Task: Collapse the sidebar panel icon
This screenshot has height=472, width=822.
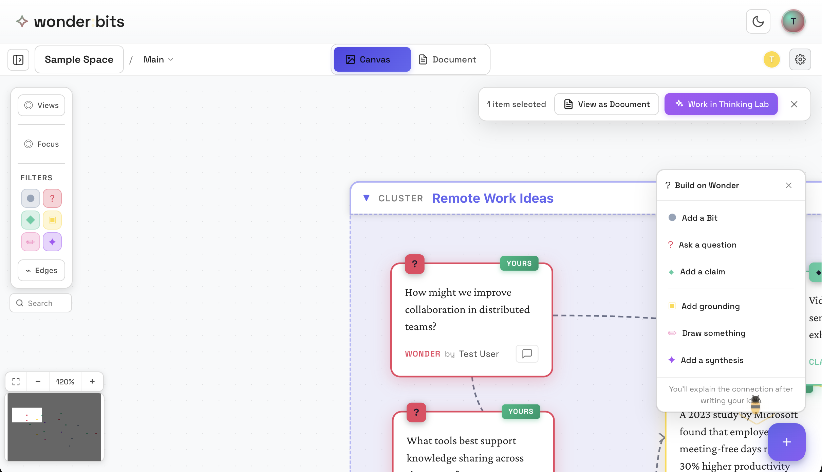Action: point(18,59)
